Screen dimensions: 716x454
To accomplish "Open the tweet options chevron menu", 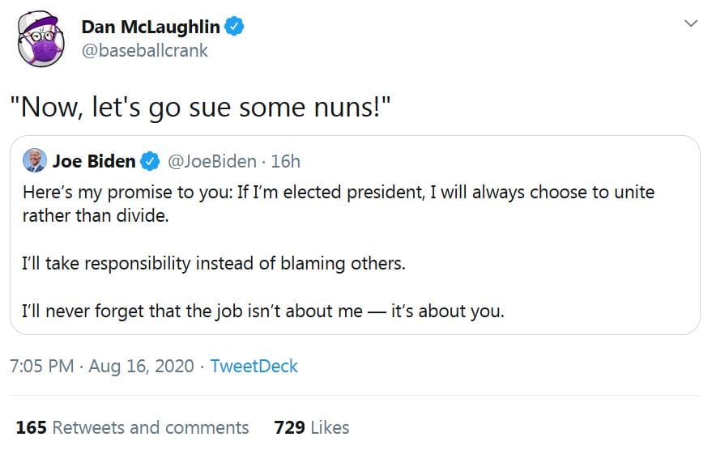I will tap(690, 24).
